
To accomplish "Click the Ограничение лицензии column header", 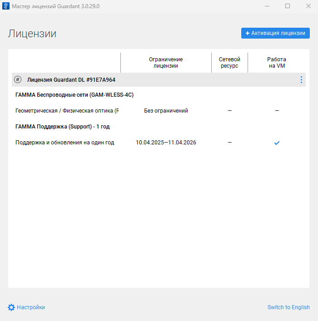I will tap(166, 63).
